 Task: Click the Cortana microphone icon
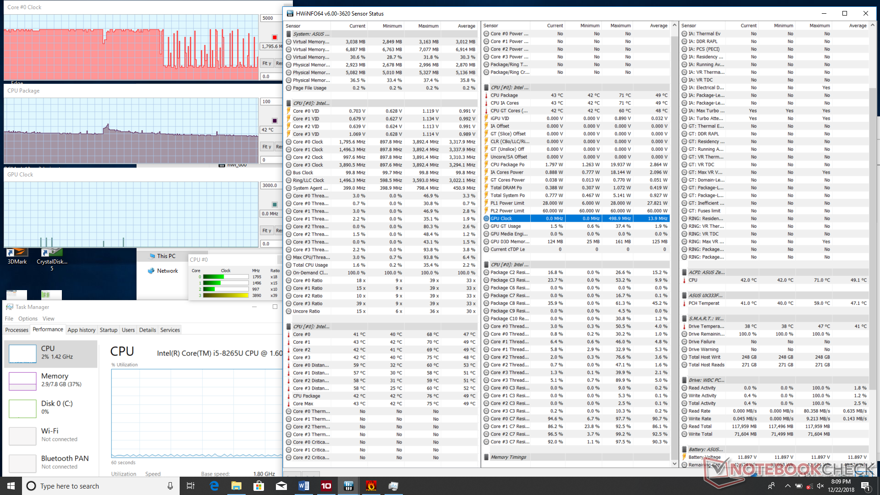click(x=170, y=486)
